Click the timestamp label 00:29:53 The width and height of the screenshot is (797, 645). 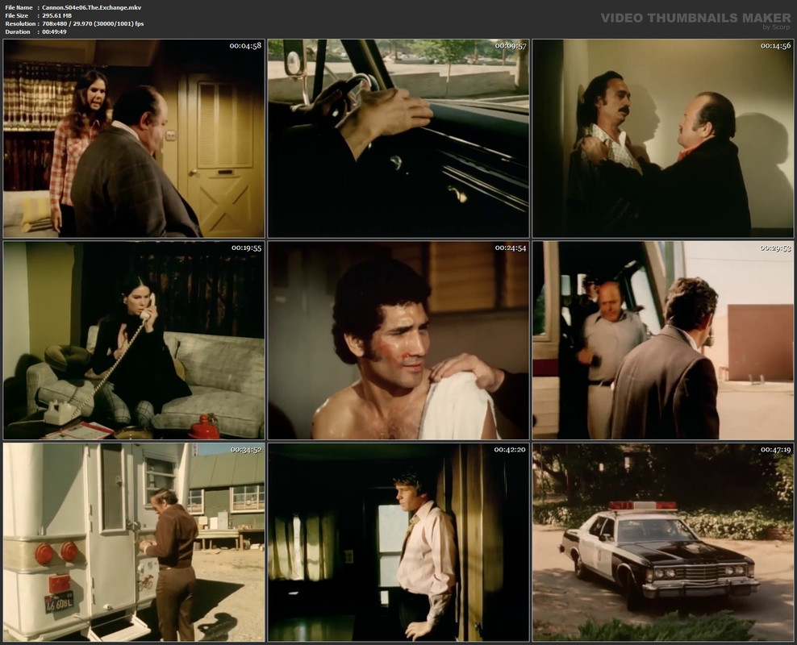pos(776,248)
